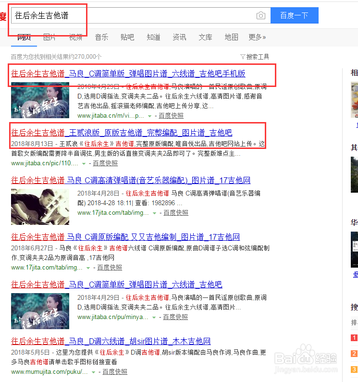Open the 地图 tab
The image size is (358, 382).
pyautogui.click(x=231, y=37)
